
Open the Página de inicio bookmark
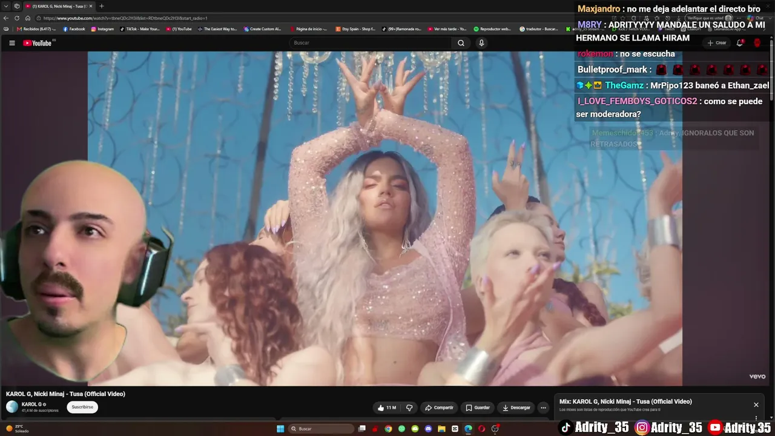click(x=308, y=29)
